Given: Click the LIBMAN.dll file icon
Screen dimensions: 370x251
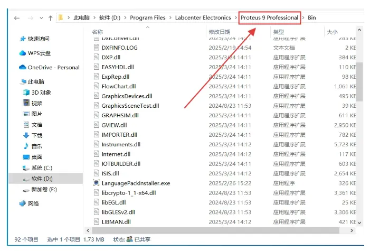Looking at the screenshot, I should click(96, 222).
